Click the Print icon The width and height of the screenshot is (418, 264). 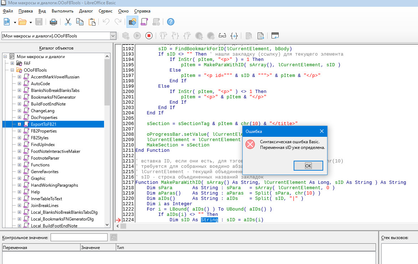tap(53, 22)
